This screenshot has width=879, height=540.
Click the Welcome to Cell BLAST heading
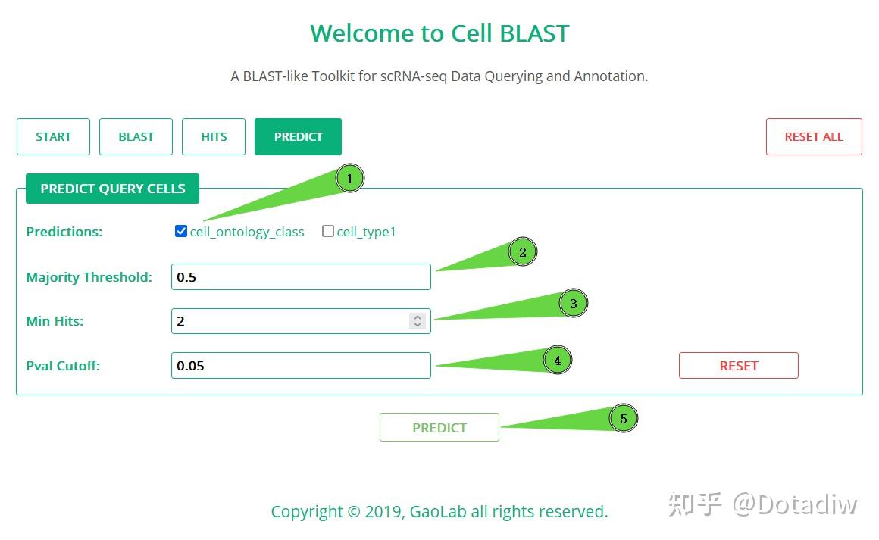coord(439,33)
